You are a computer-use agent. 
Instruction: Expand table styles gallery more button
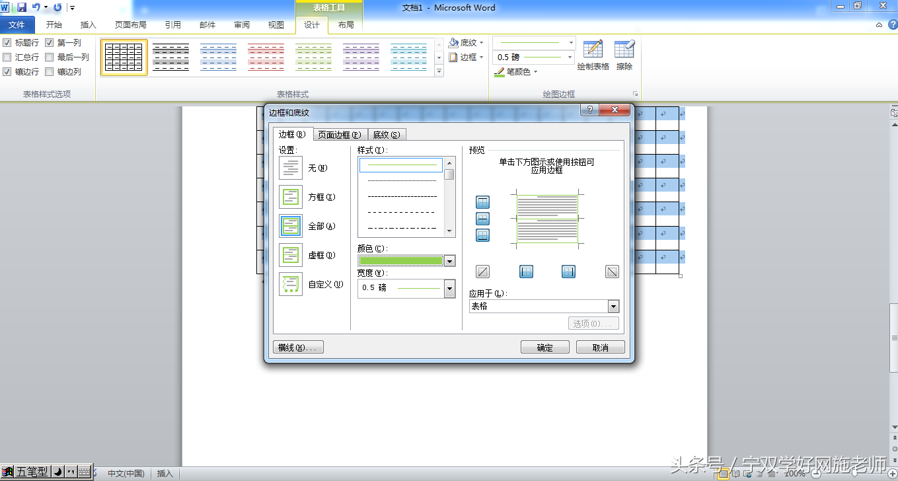point(439,71)
